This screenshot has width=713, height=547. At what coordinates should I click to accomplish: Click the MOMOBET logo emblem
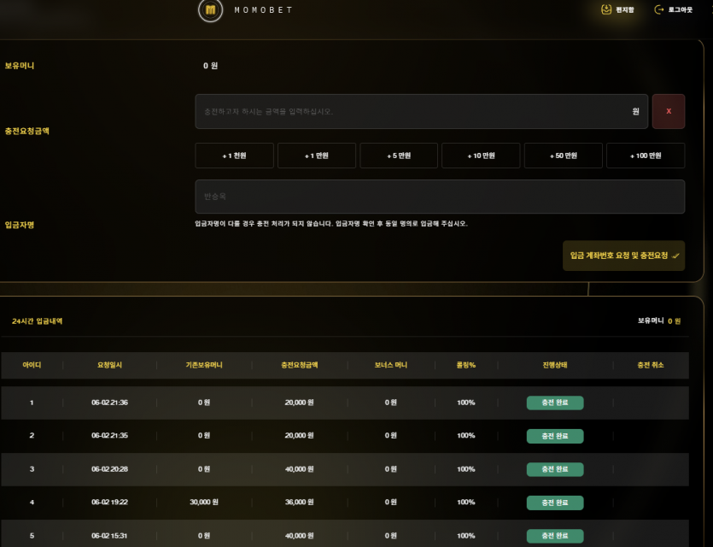coord(210,9)
